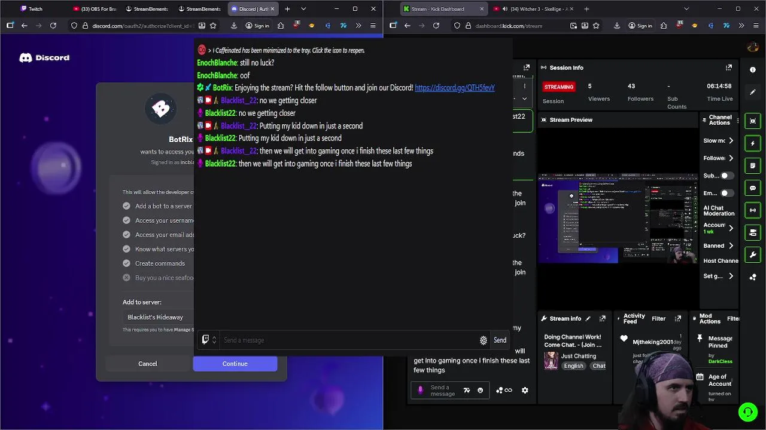Click Continue on Discord authorization
766x430 pixels.
coord(235,364)
